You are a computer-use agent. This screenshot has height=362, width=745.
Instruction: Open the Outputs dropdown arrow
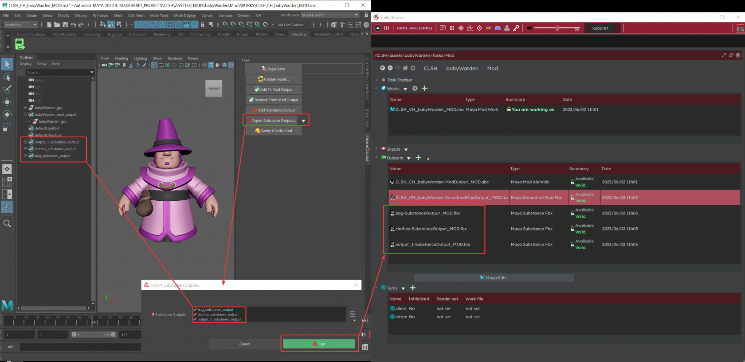tap(408, 158)
